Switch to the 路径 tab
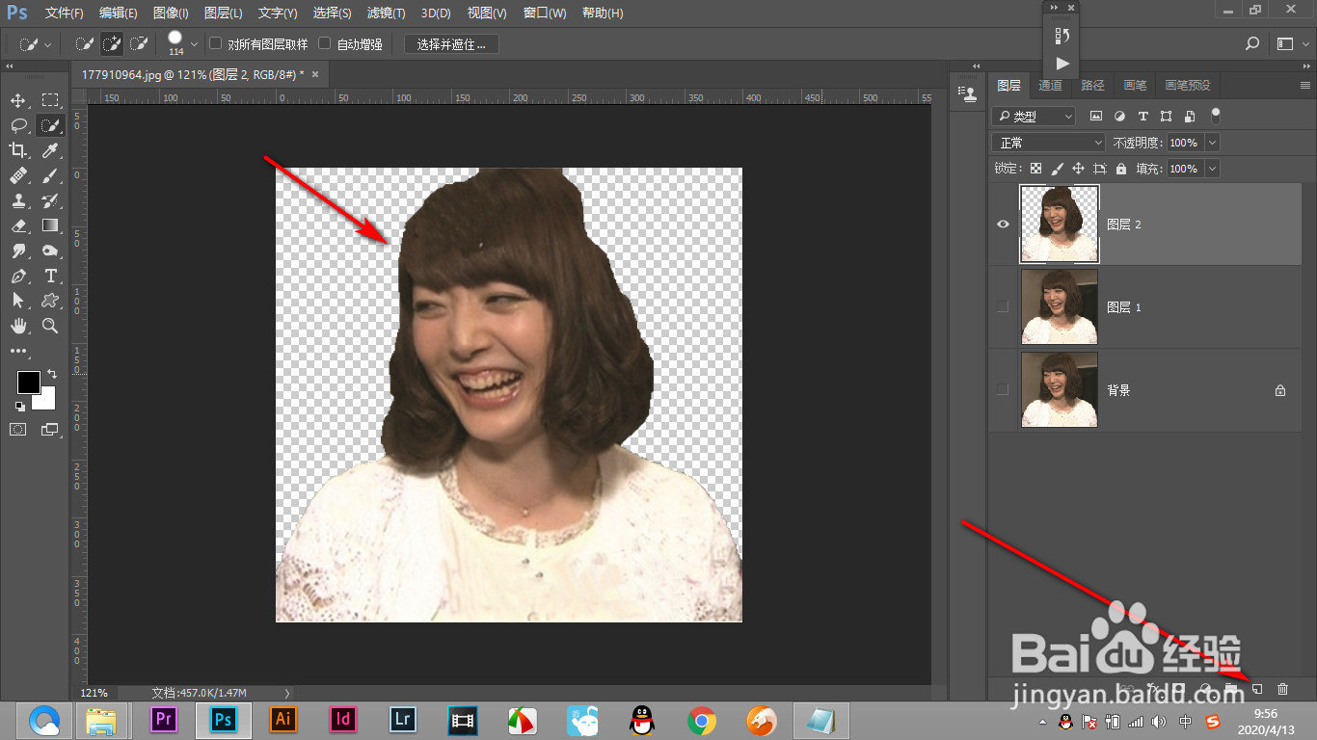 (1092, 85)
